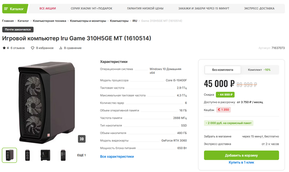The image size is (289, 172).
Task: Select the first product thumbnail
Action: coord(9,155)
